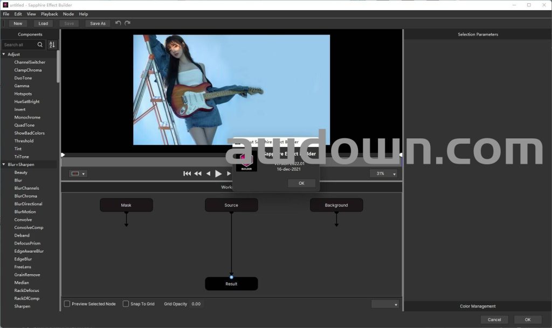
Task: Click the Grid Opacity value field
Action: click(x=196, y=304)
